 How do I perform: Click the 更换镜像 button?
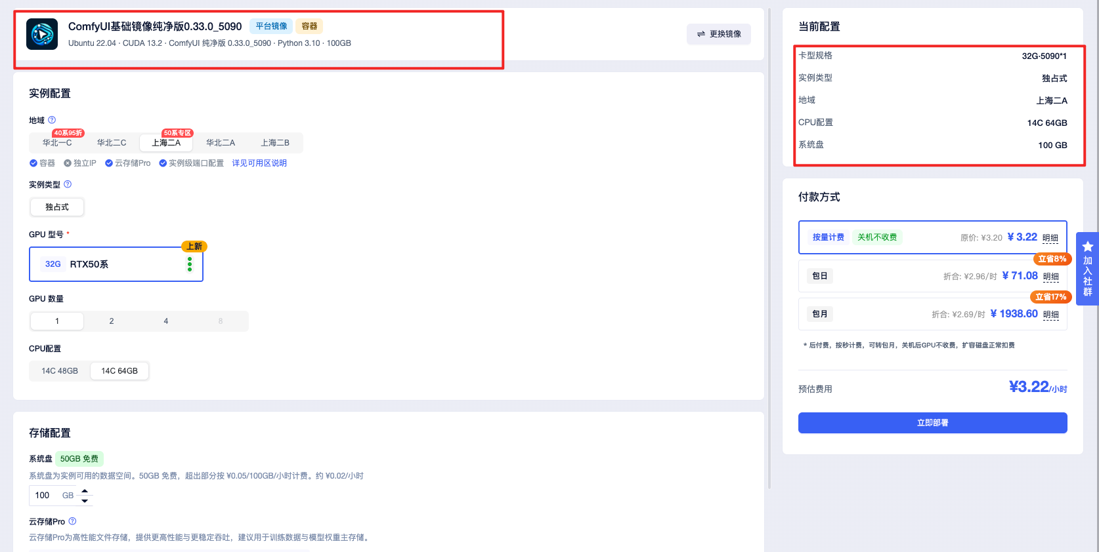719,34
